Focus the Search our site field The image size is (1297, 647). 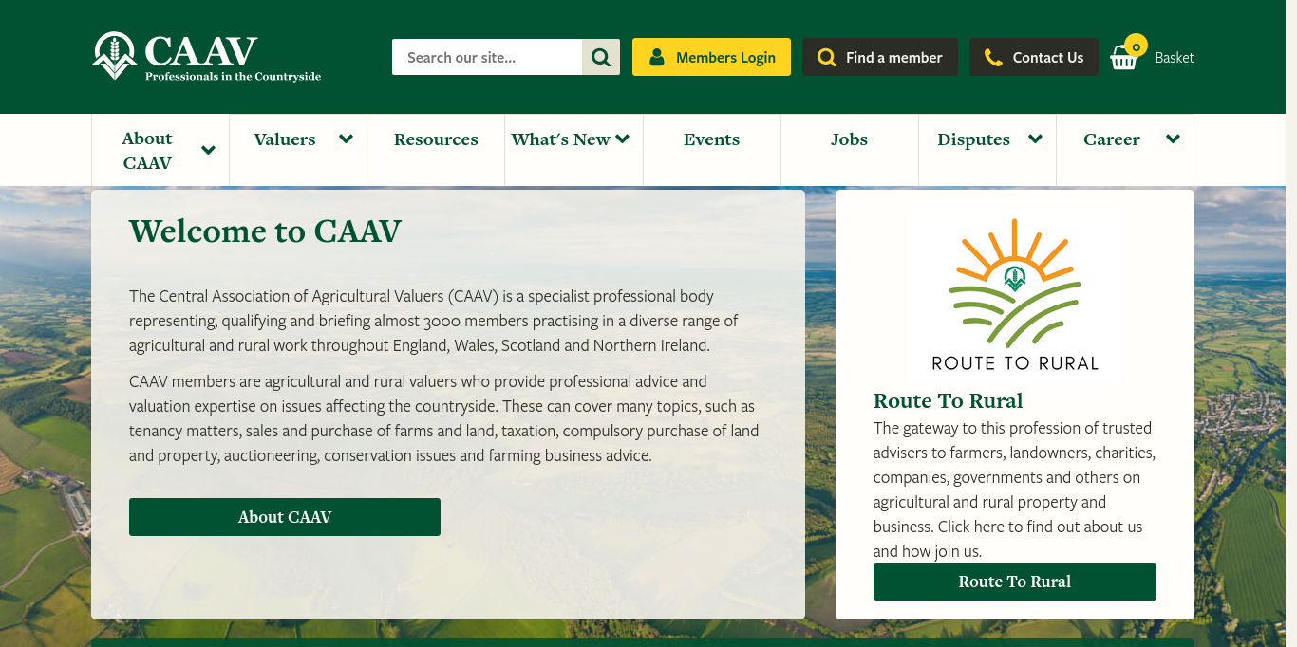tap(487, 57)
